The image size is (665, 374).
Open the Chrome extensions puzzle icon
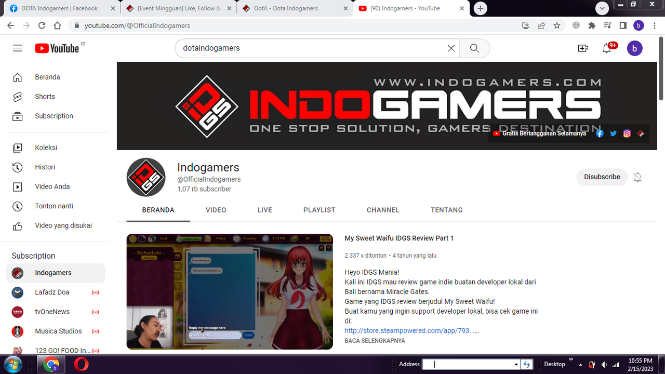click(592, 25)
